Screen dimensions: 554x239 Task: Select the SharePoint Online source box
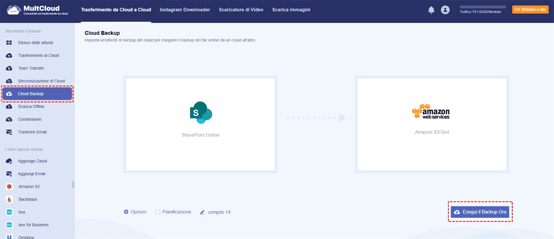coord(200,124)
